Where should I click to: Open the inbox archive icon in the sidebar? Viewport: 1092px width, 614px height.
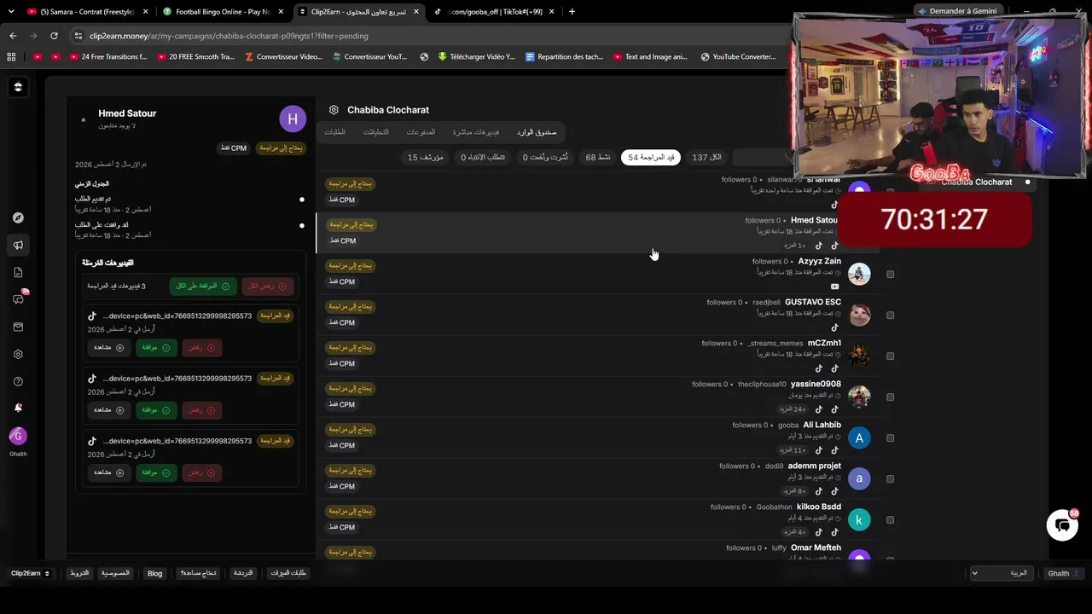click(x=18, y=327)
